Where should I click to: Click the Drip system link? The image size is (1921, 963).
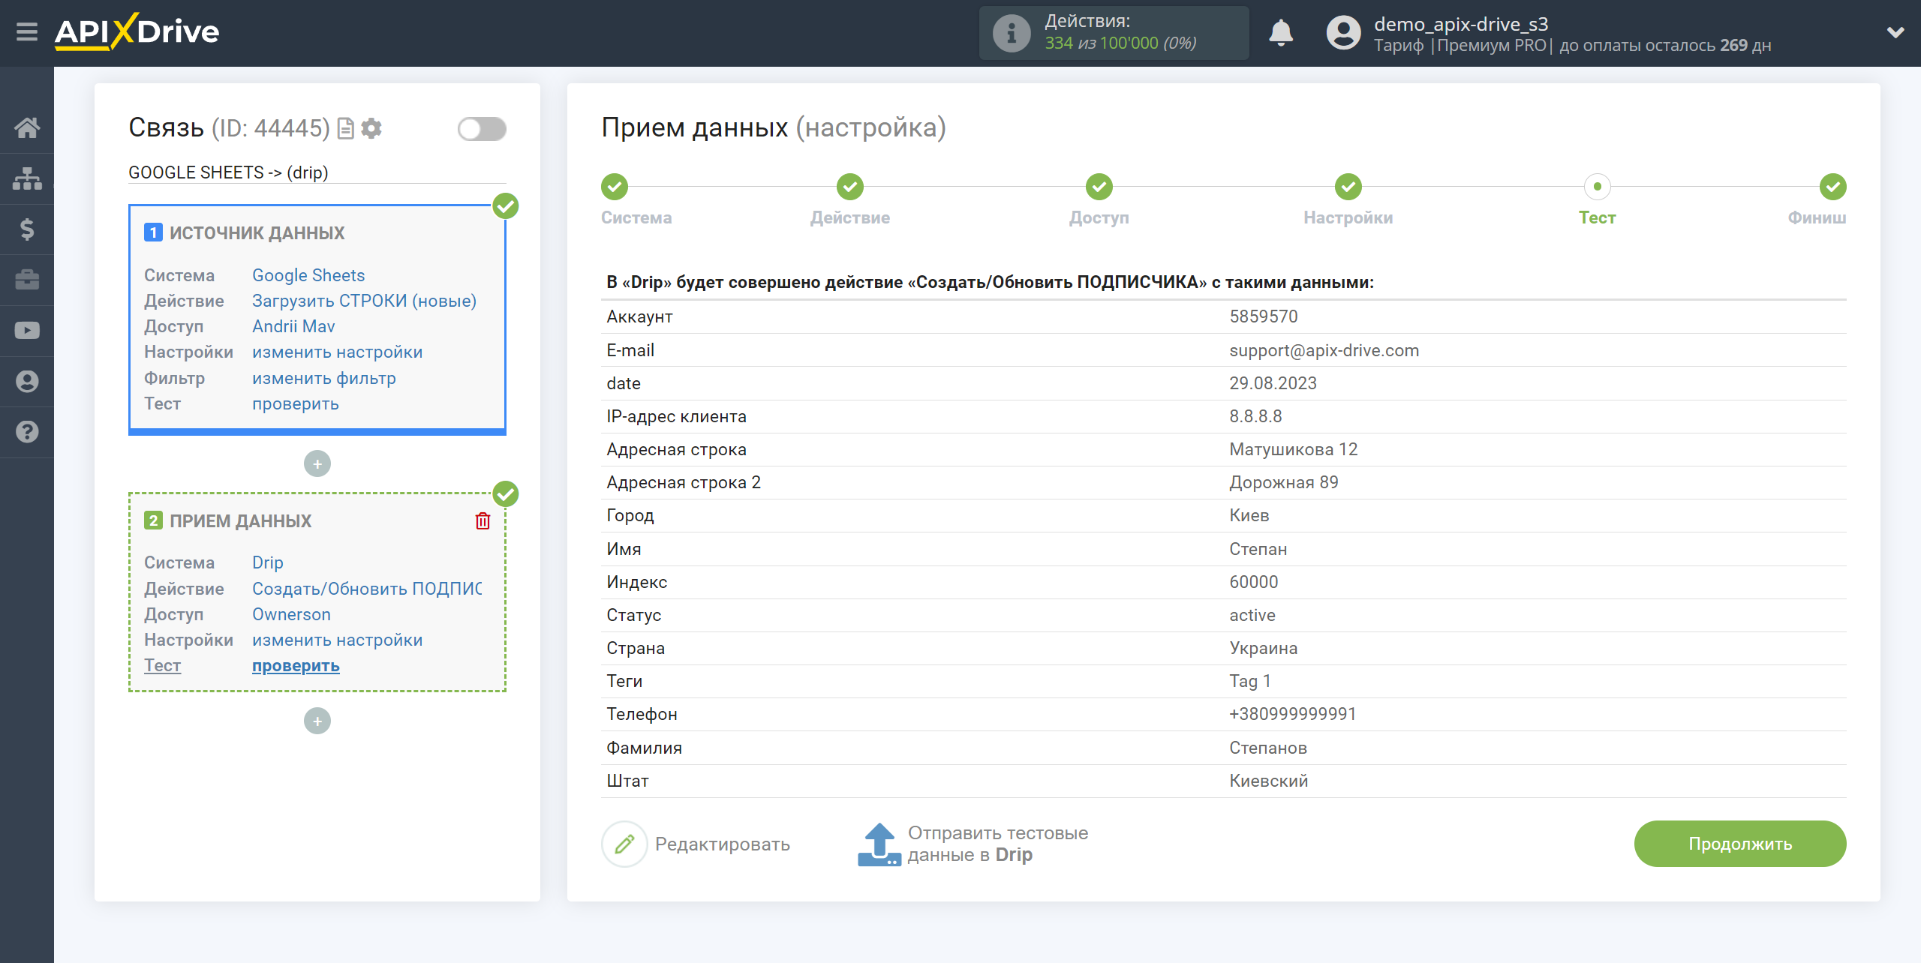268,562
